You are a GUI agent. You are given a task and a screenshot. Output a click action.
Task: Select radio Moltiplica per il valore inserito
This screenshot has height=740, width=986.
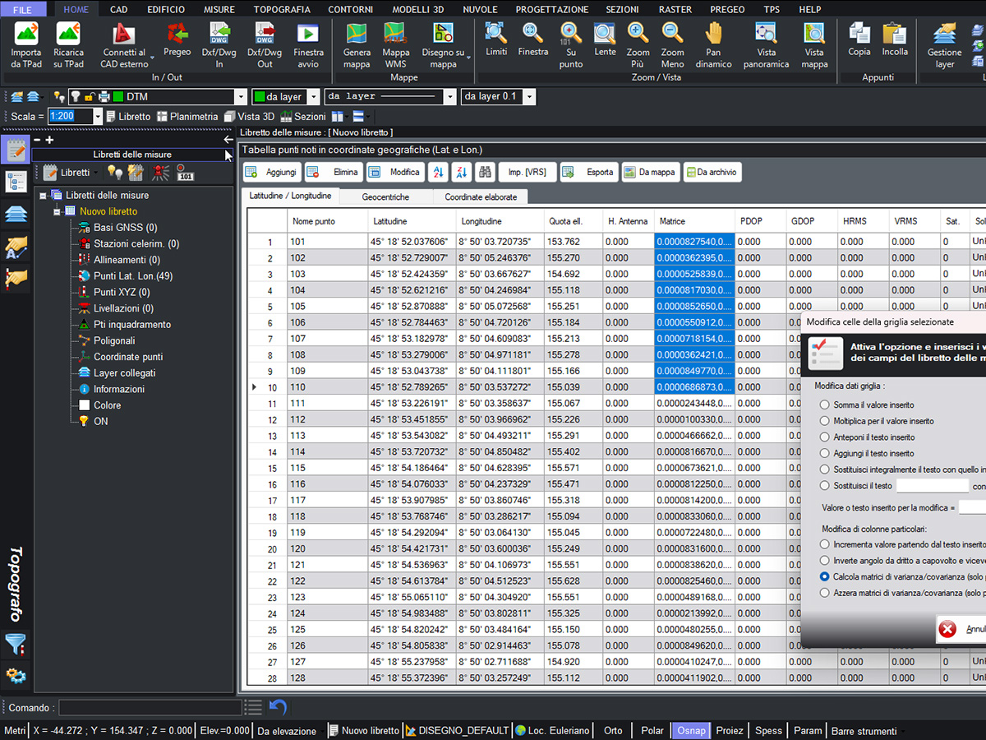tap(825, 421)
